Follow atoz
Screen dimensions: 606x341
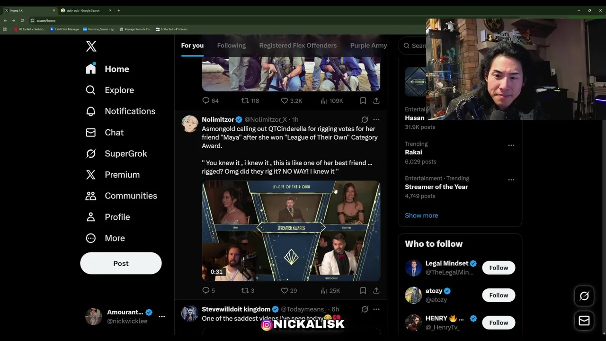pos(499,296)
